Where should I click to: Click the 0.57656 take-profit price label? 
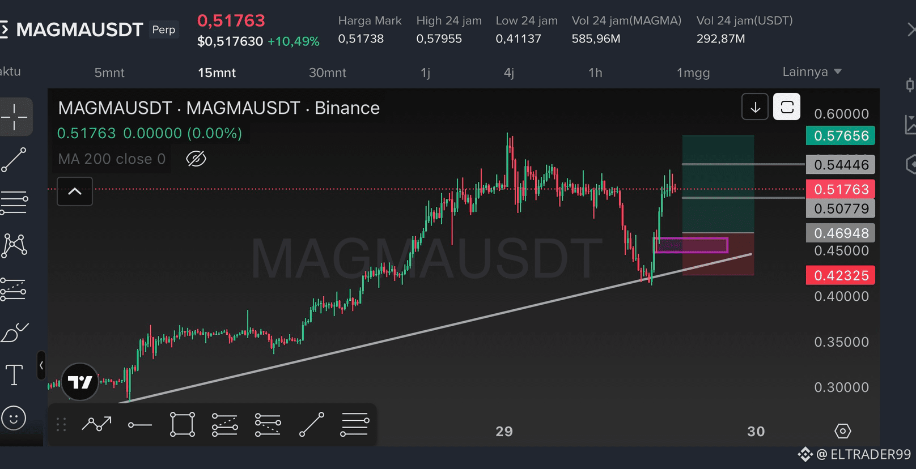[841, 136]
